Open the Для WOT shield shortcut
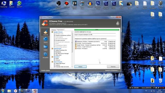Viewport: 165px width, 93px height. [20, 4]
